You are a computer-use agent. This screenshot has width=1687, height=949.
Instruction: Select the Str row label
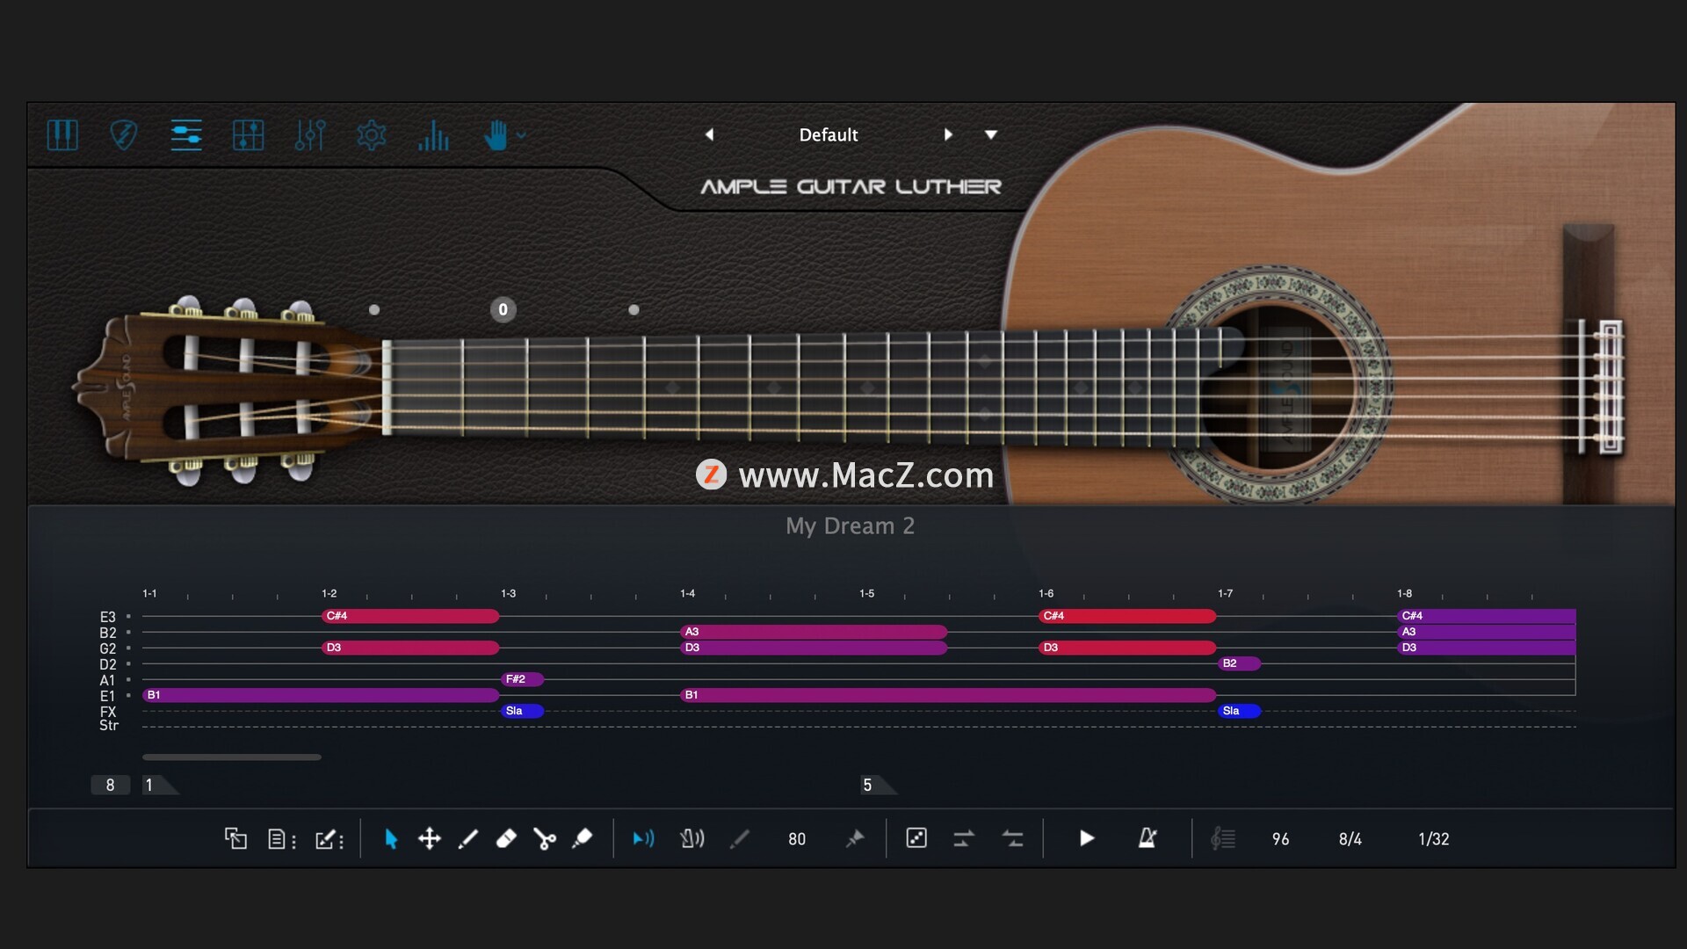[x=108, y=726]
